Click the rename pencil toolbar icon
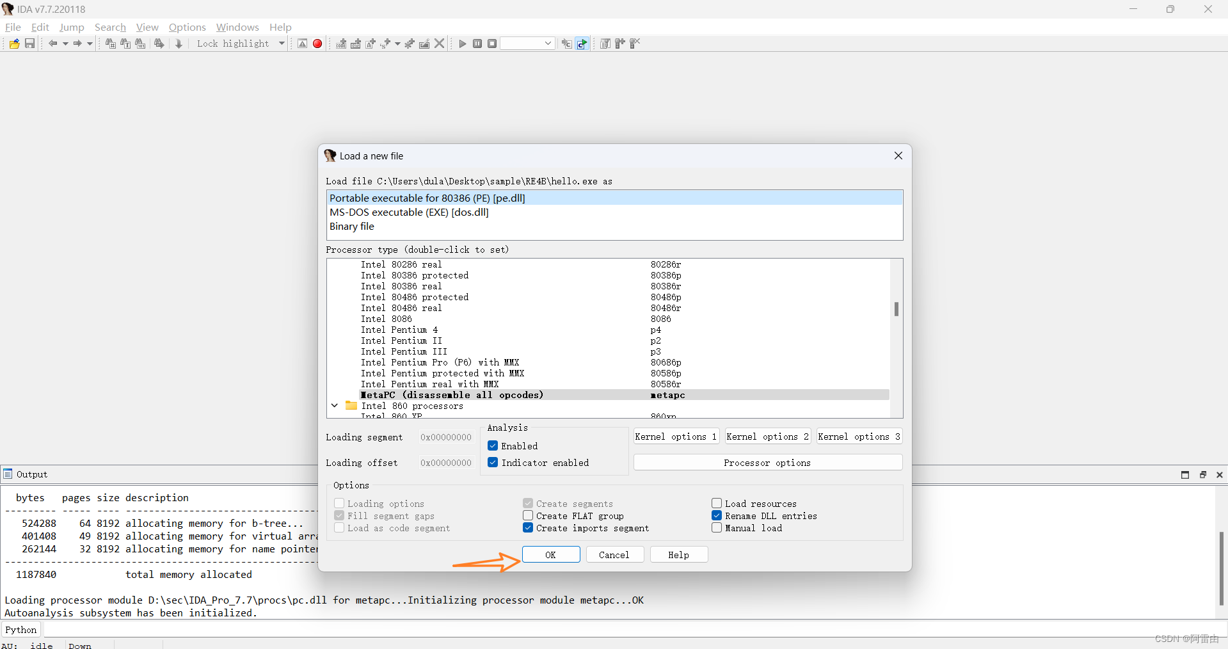Image resolution: width=1228 pixels, height=649 pixels. (424, 44)
